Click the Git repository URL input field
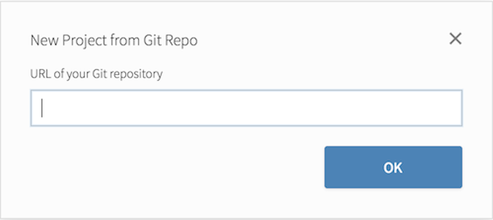This screenshot has width=493, height=220. pyautogui.click(x=246, y=108)
